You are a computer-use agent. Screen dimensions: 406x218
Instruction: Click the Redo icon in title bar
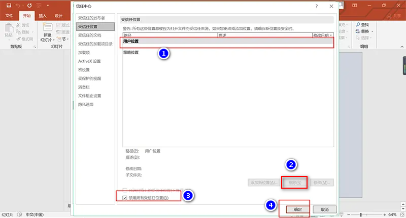point(29,6)
